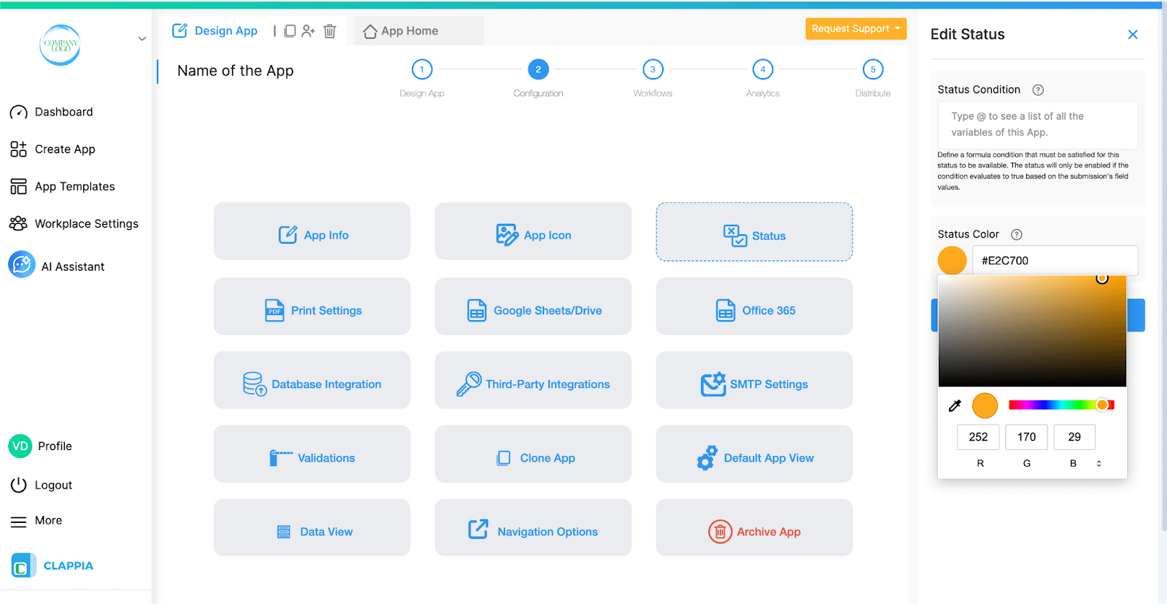Open the Request Support dropdown
The image size is (1167, 604).
[x=856, y=28]
